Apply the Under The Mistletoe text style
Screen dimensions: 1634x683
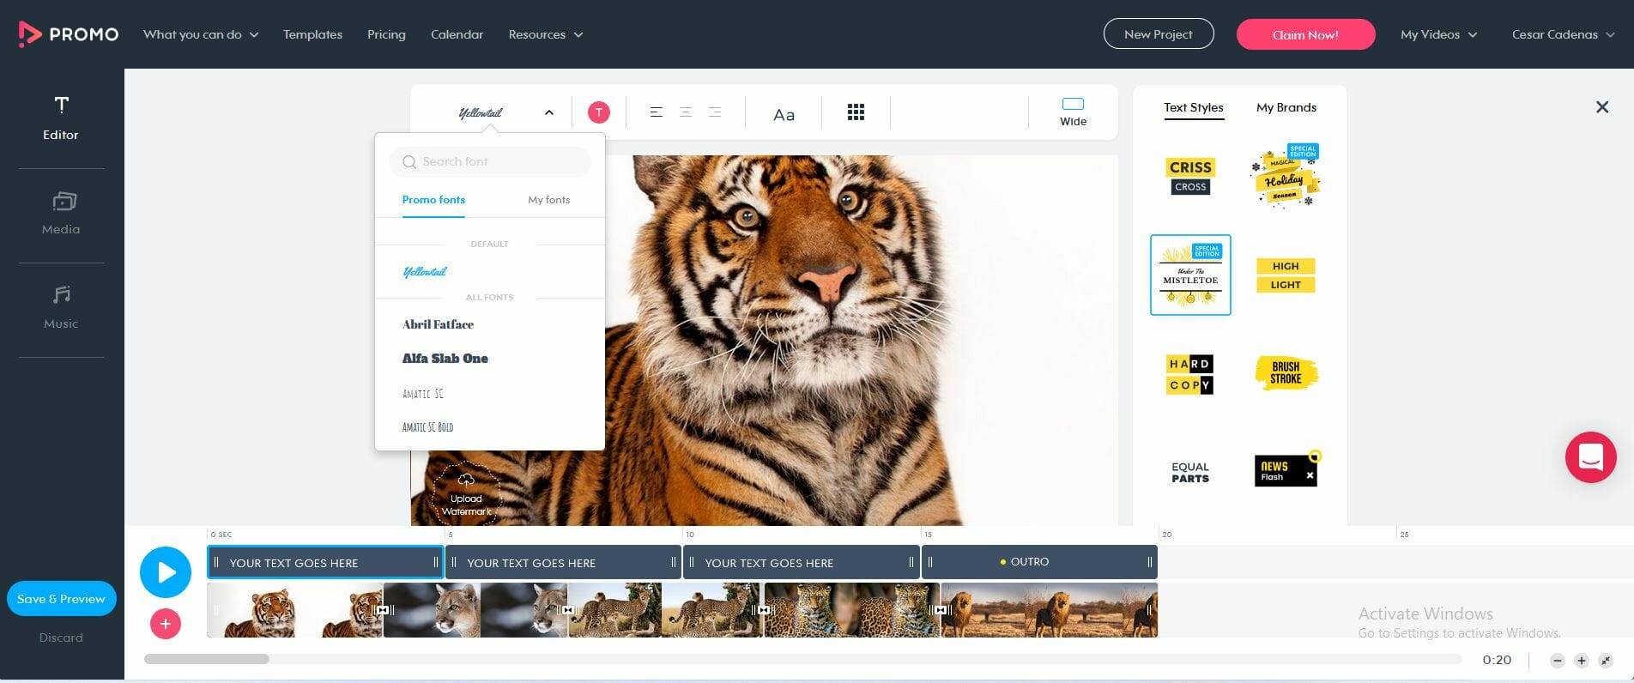[x=1190, y=275]
